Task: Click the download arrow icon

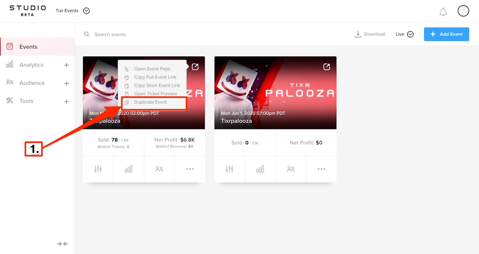Action: [358, 34]
